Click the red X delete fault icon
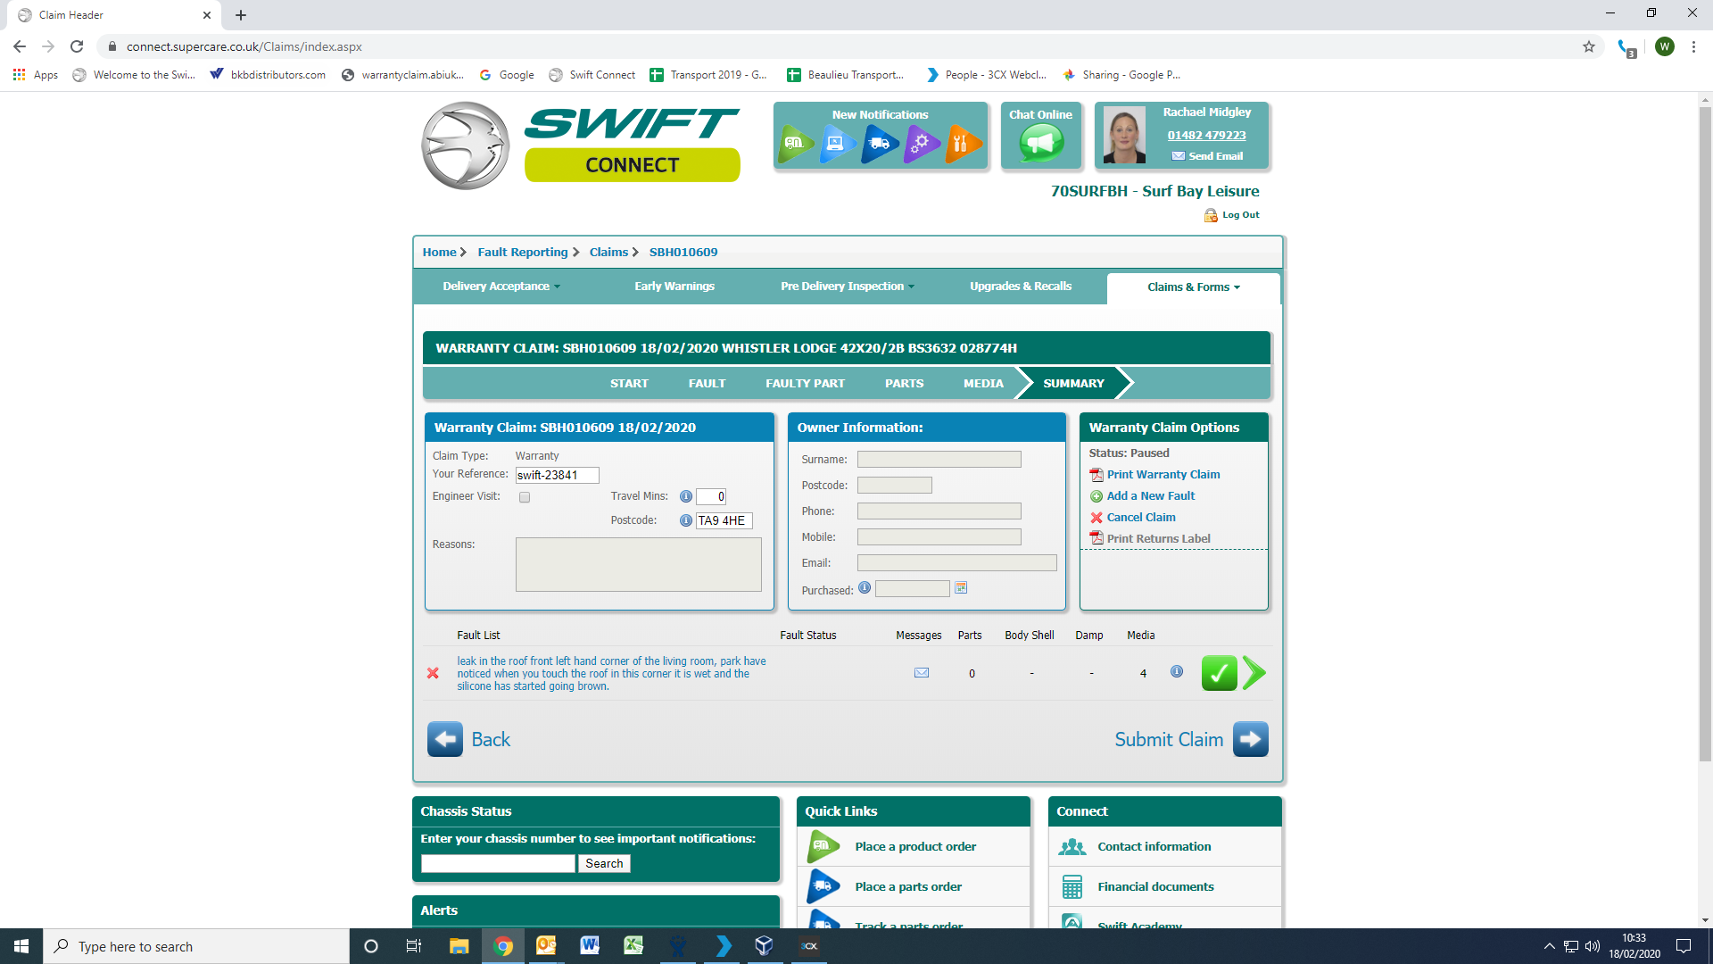1713x964 pixels. click(x=433, y=673)
